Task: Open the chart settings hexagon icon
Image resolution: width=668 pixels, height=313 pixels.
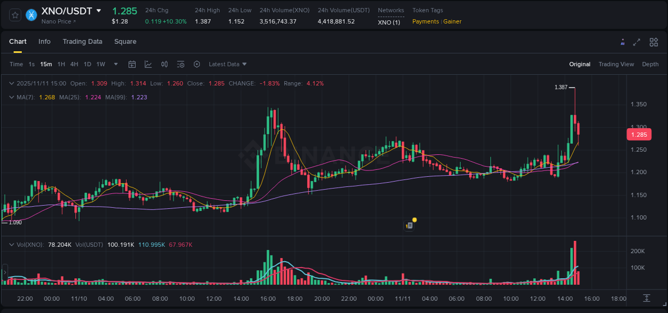Action: pos(197,64)
